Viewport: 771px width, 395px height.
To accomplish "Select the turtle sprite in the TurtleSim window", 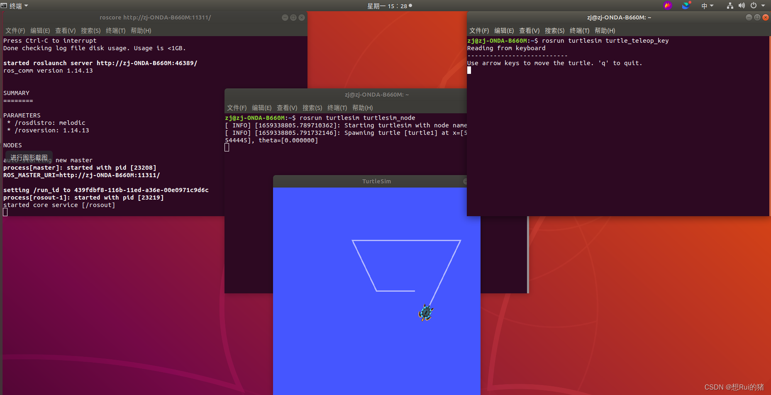I will (425, 313).
